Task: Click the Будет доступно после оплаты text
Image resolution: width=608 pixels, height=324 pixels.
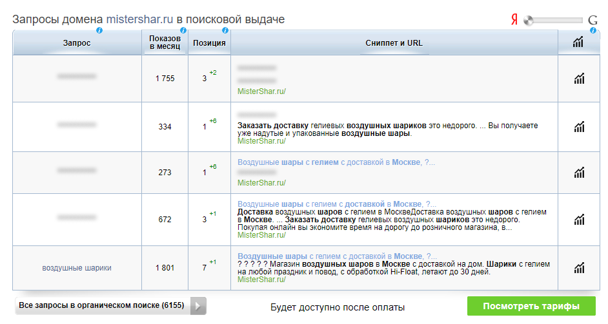Action: (x=338, y=307)
